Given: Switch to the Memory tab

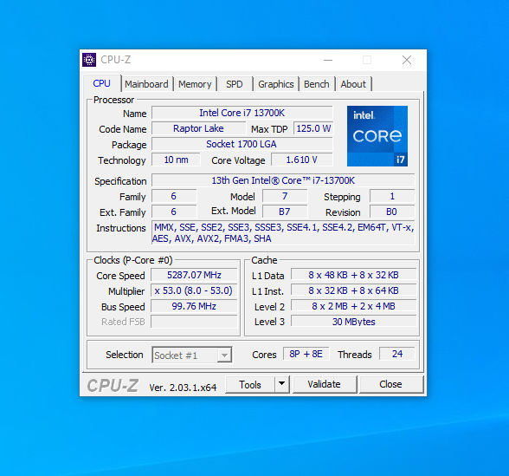Looking at the screenshot, I should coord(195,84).
